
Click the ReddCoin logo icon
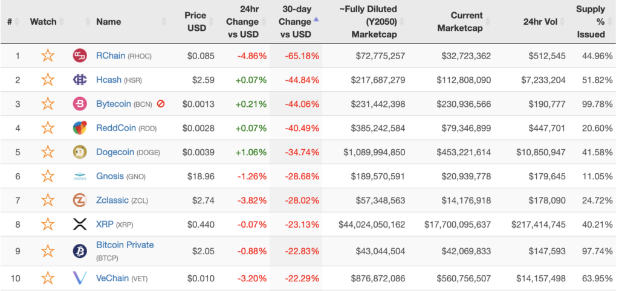(x=80, y=128)
